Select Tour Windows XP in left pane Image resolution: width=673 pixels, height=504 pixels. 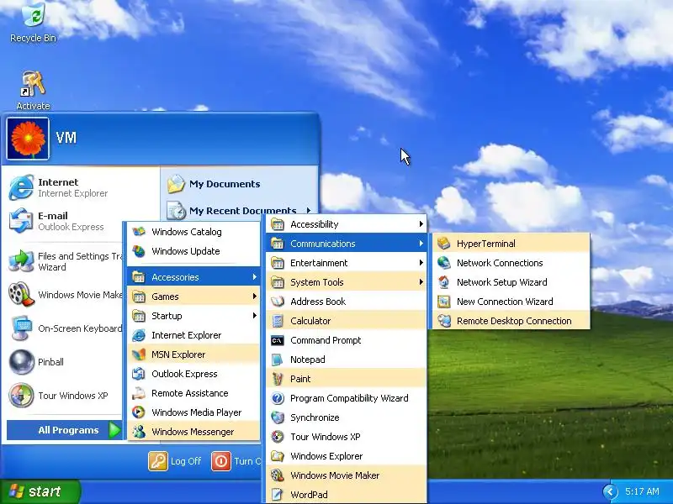65,395
